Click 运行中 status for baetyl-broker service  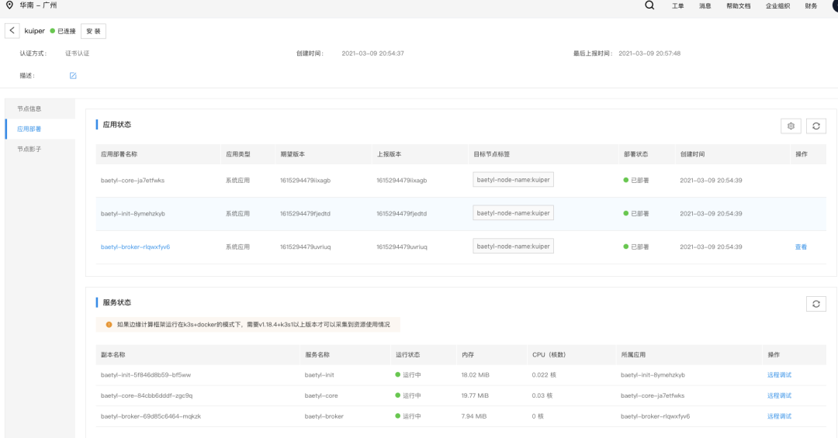click(x=408, y=416)
